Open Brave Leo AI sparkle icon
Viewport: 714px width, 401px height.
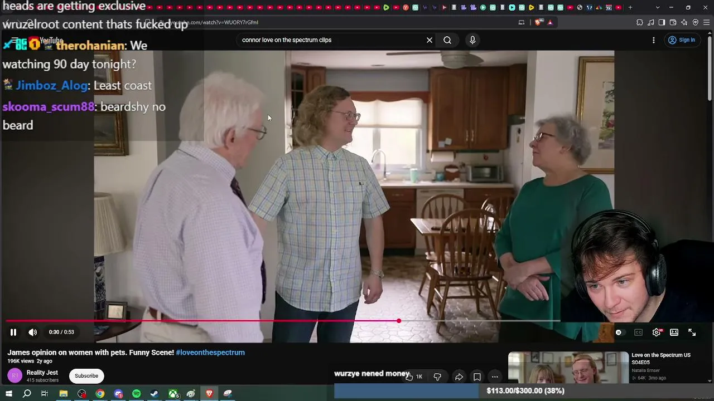[x=684, y=22]
